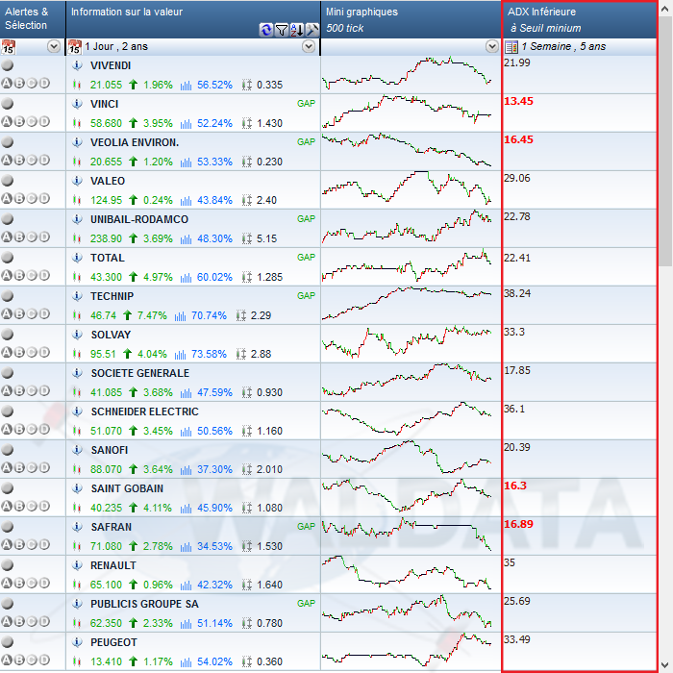Click the GAP label on PUBLICIS GROUPE SA row
The height and width of the screenshot is (673, 673).
306,604
